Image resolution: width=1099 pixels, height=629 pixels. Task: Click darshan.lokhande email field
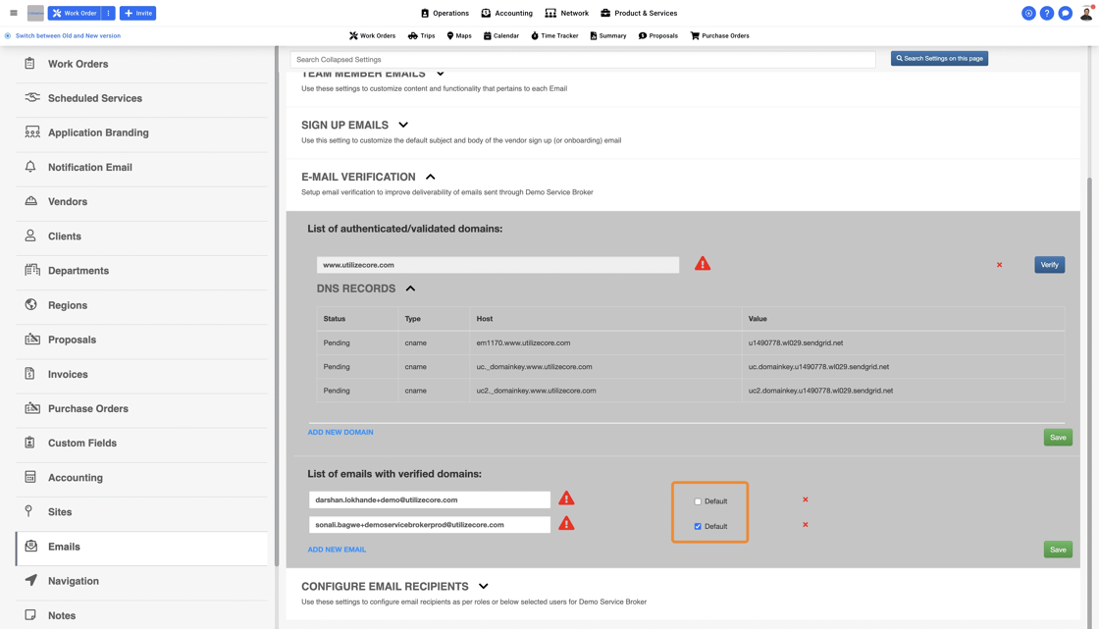pos(430,500)
